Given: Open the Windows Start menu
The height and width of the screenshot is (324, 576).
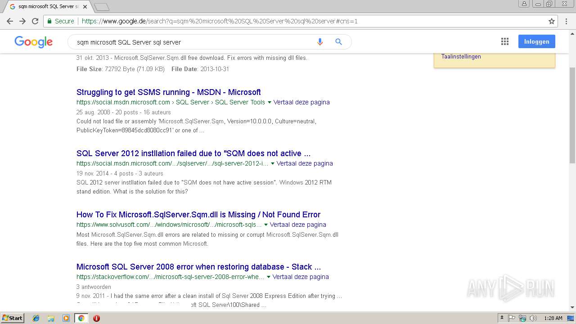Looking at the screenshot, I should click(x=13, y=318).
